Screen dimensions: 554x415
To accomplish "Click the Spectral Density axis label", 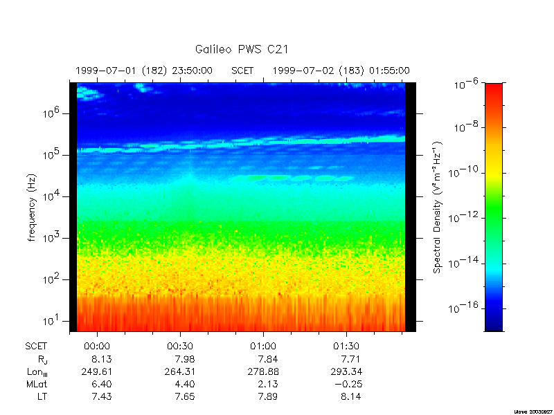I will [438, 207].
